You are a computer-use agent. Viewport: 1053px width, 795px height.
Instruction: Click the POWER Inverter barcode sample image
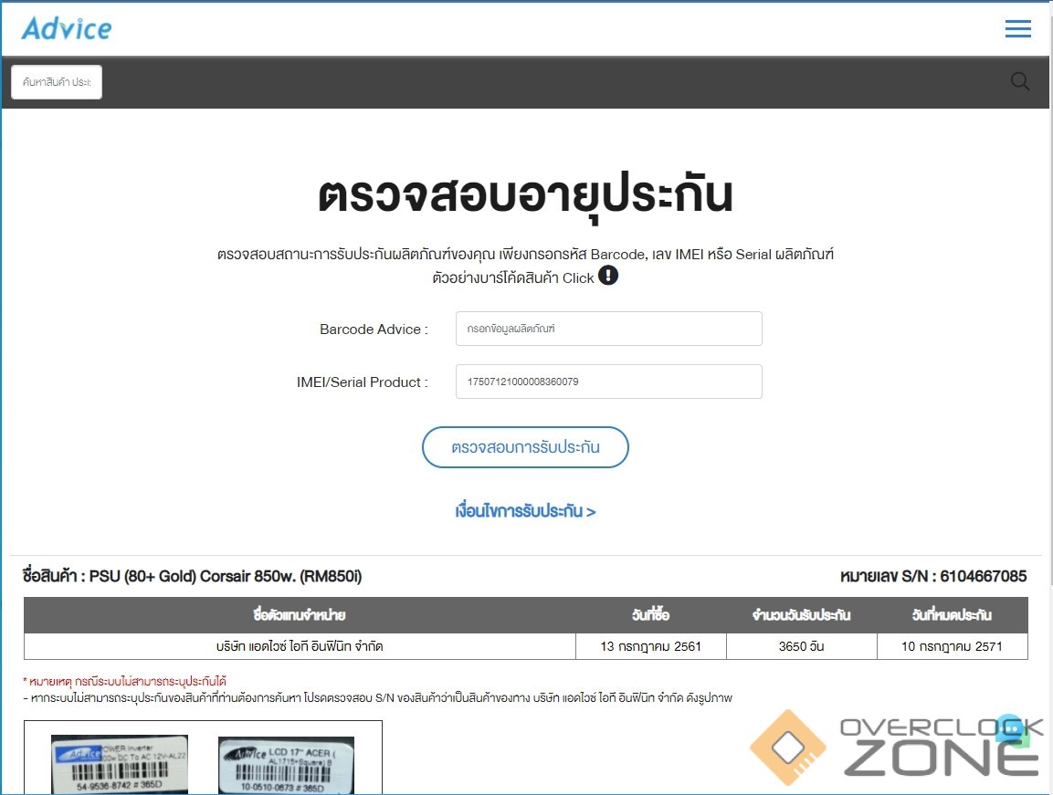pos(120,764)
